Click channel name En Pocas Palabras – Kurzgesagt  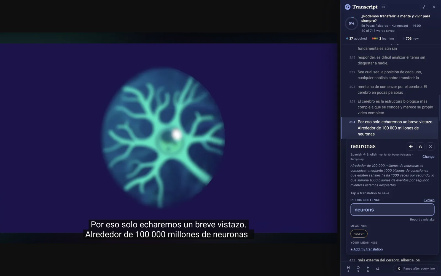(x=384, y=26)
